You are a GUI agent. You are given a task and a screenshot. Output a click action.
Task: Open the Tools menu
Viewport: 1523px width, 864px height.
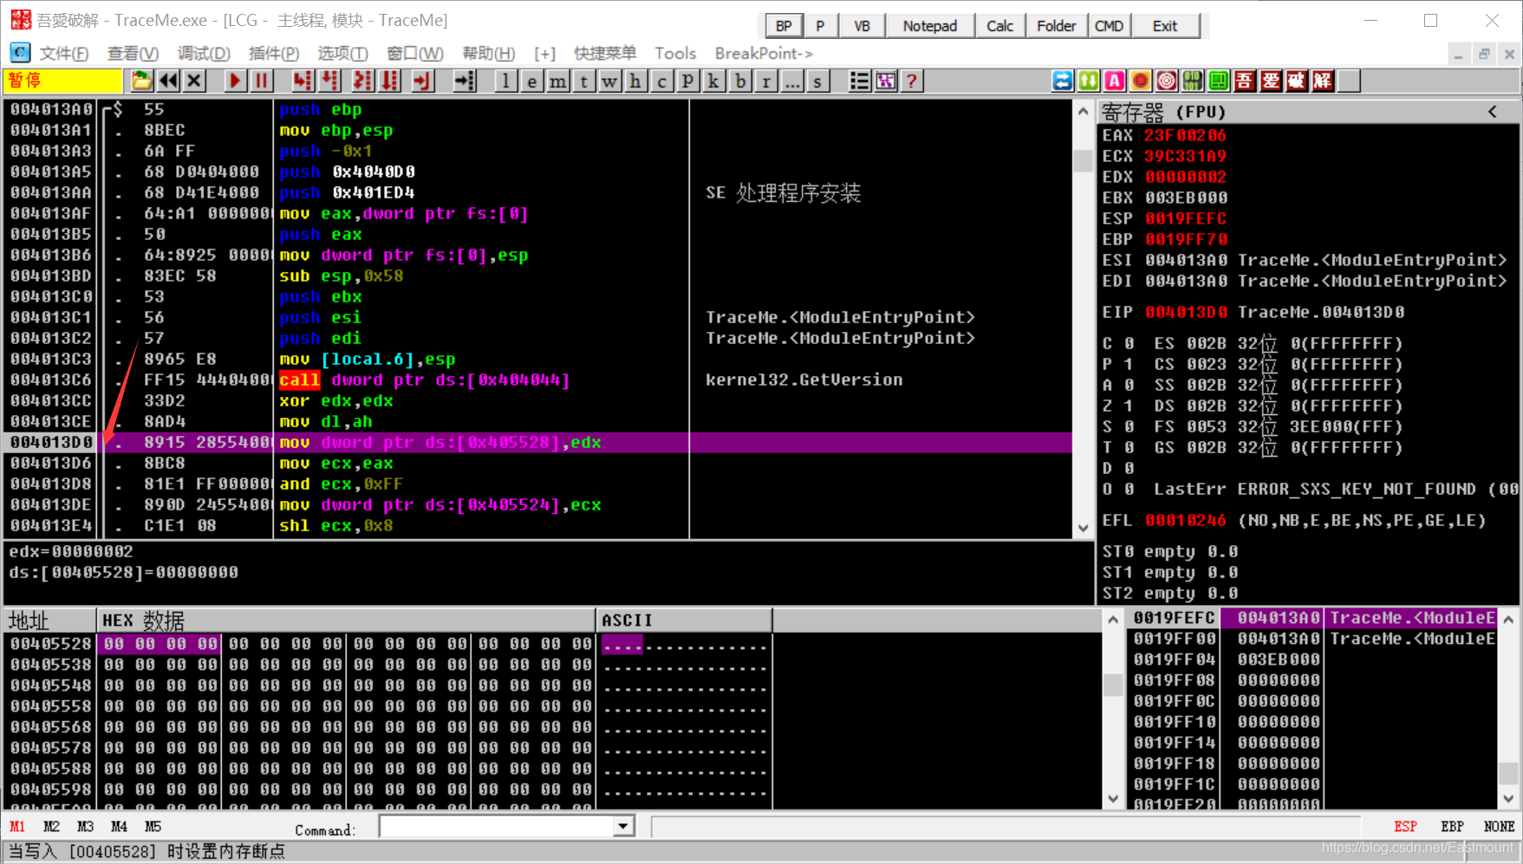pos(675,54)
